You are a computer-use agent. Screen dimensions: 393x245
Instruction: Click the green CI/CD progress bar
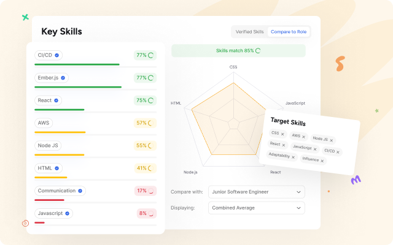[x=77, y=64]
